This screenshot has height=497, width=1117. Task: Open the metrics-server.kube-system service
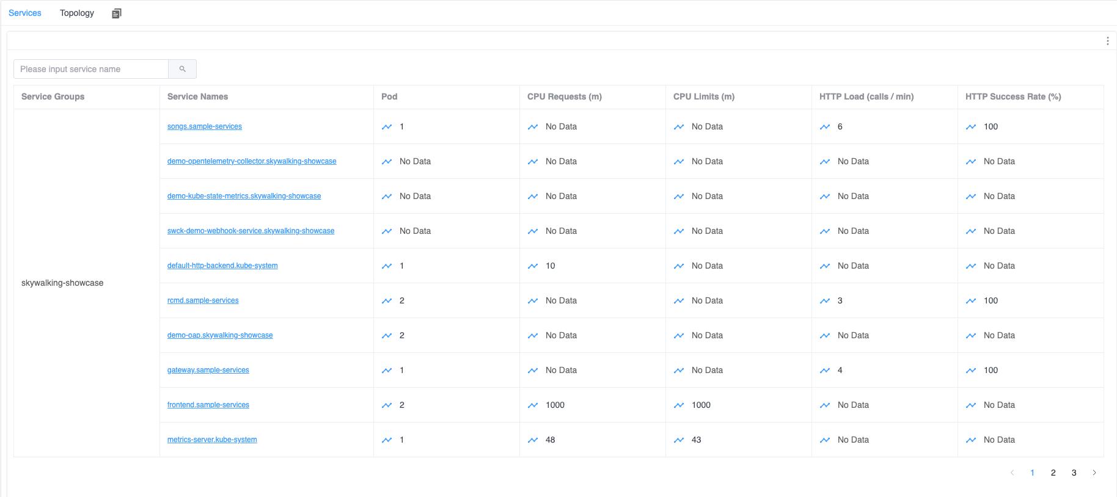pos(212,440)
